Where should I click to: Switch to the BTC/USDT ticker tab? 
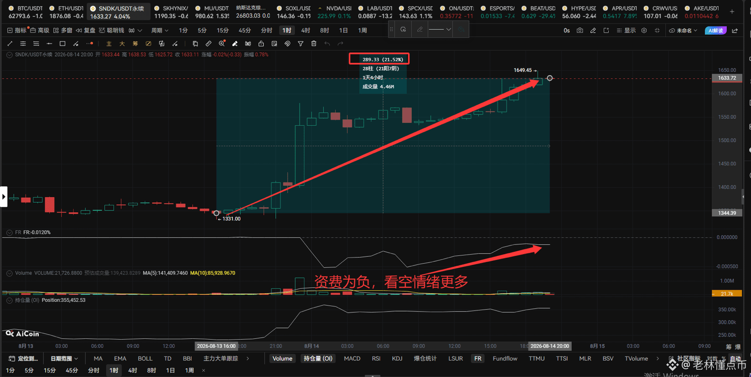[x=26, y=12]
